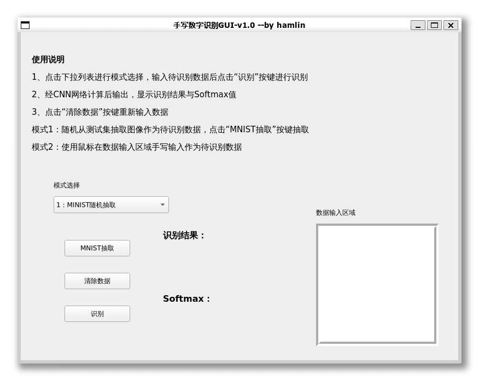Viewport: 479px width, 381px height.
Task: Minimize the recognition GUI window
Action: (x=419, y=25)
